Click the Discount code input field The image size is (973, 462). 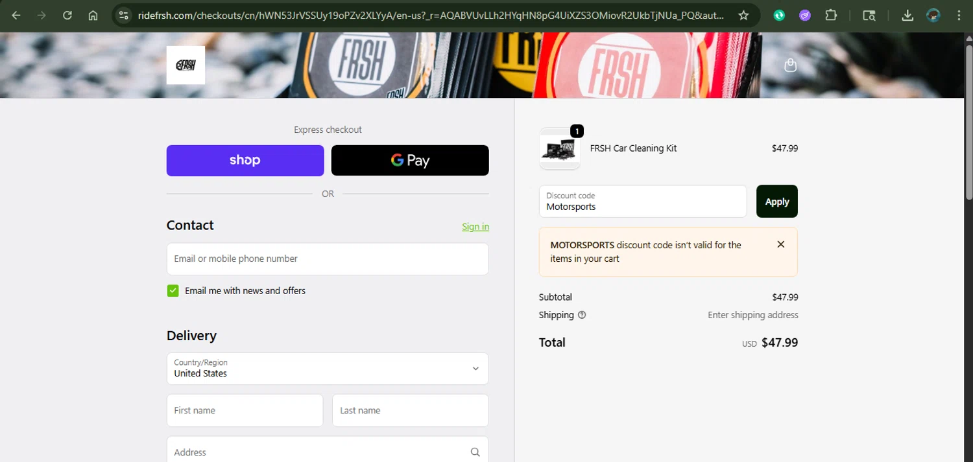pyautogui.click(x=643, y=202)
